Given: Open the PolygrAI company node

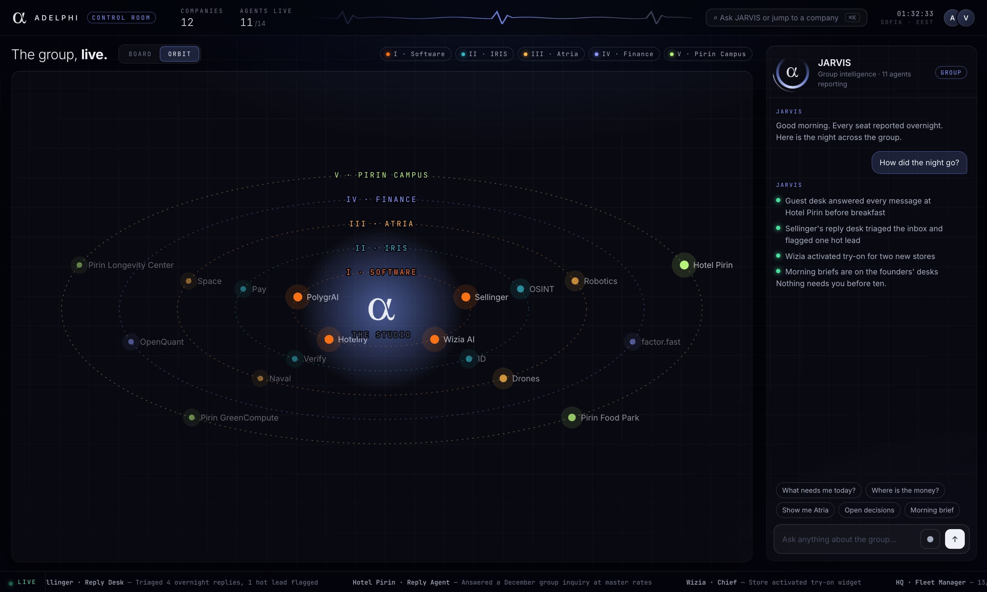Looking at the screenshot, I should click(x=298, y=297).
